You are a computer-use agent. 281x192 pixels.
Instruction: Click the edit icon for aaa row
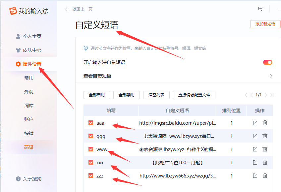coord(255,123)
